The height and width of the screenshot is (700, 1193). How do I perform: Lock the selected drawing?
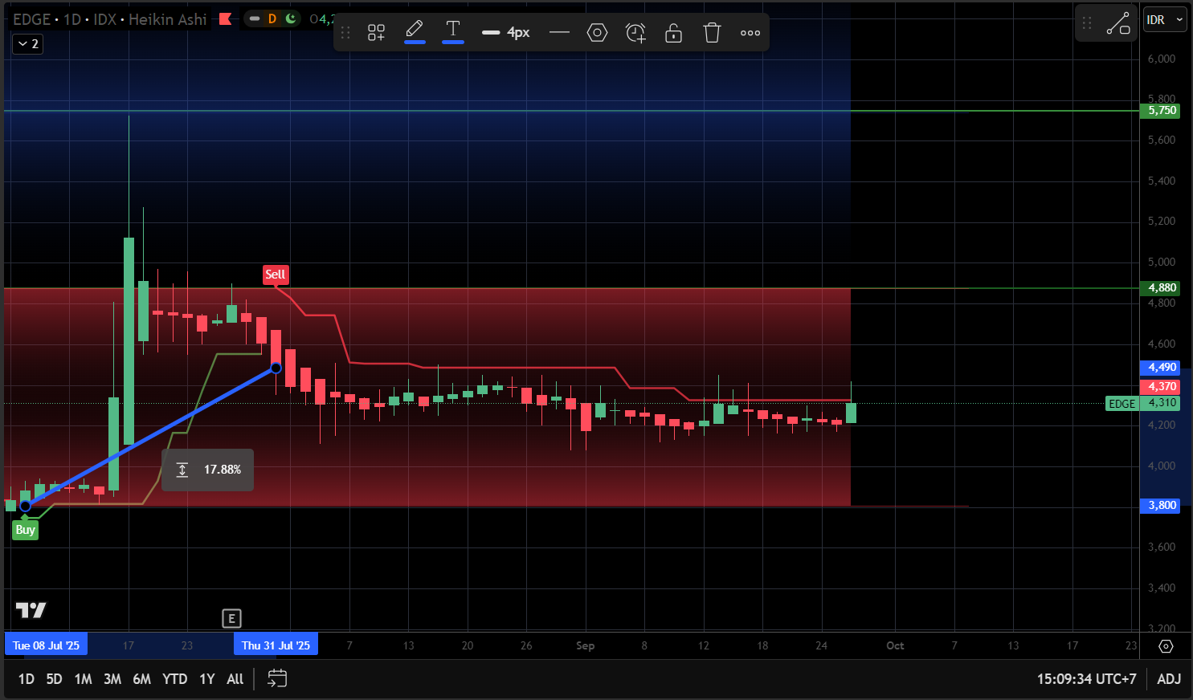673,33
